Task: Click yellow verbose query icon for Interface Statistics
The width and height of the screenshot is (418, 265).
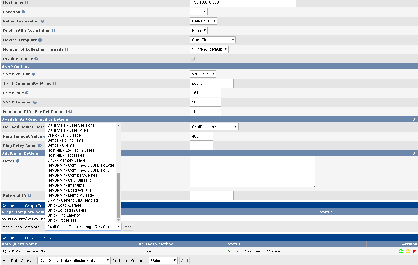Action: click(408, 251)
